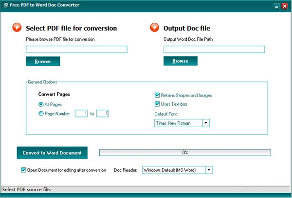Select the Page Number radio button

pyautogui.click(x=41, y=114)
